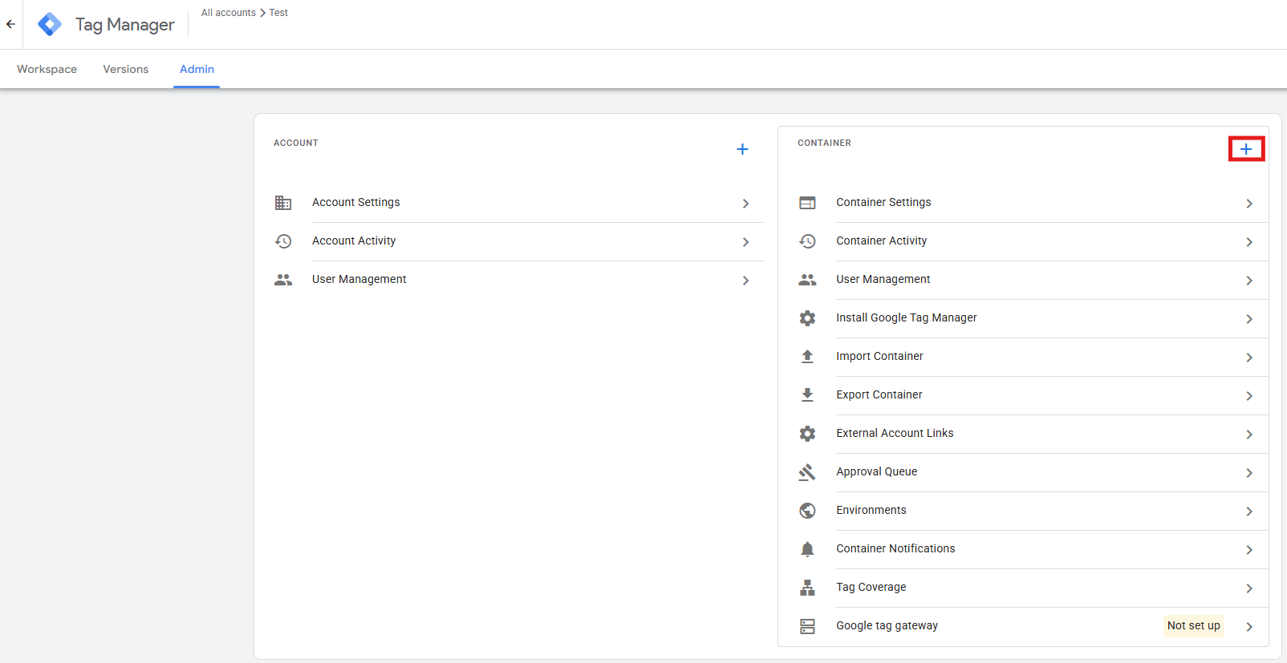The width and height of the screenshot is (1287, 663).
Task: Click the Approval Queue gavel icon
Action: pyautogui.click(x=807, y=472)
